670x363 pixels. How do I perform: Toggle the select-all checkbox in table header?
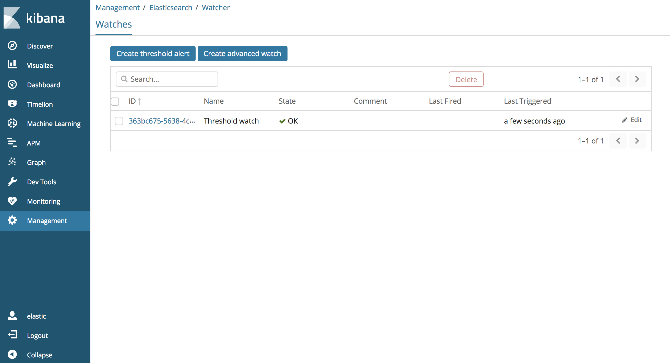[x=115, y=101]
